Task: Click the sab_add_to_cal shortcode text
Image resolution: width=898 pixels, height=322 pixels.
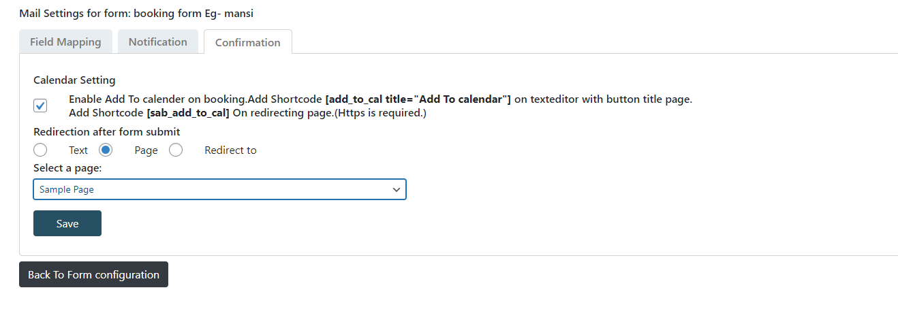Action: pos(188,113)
